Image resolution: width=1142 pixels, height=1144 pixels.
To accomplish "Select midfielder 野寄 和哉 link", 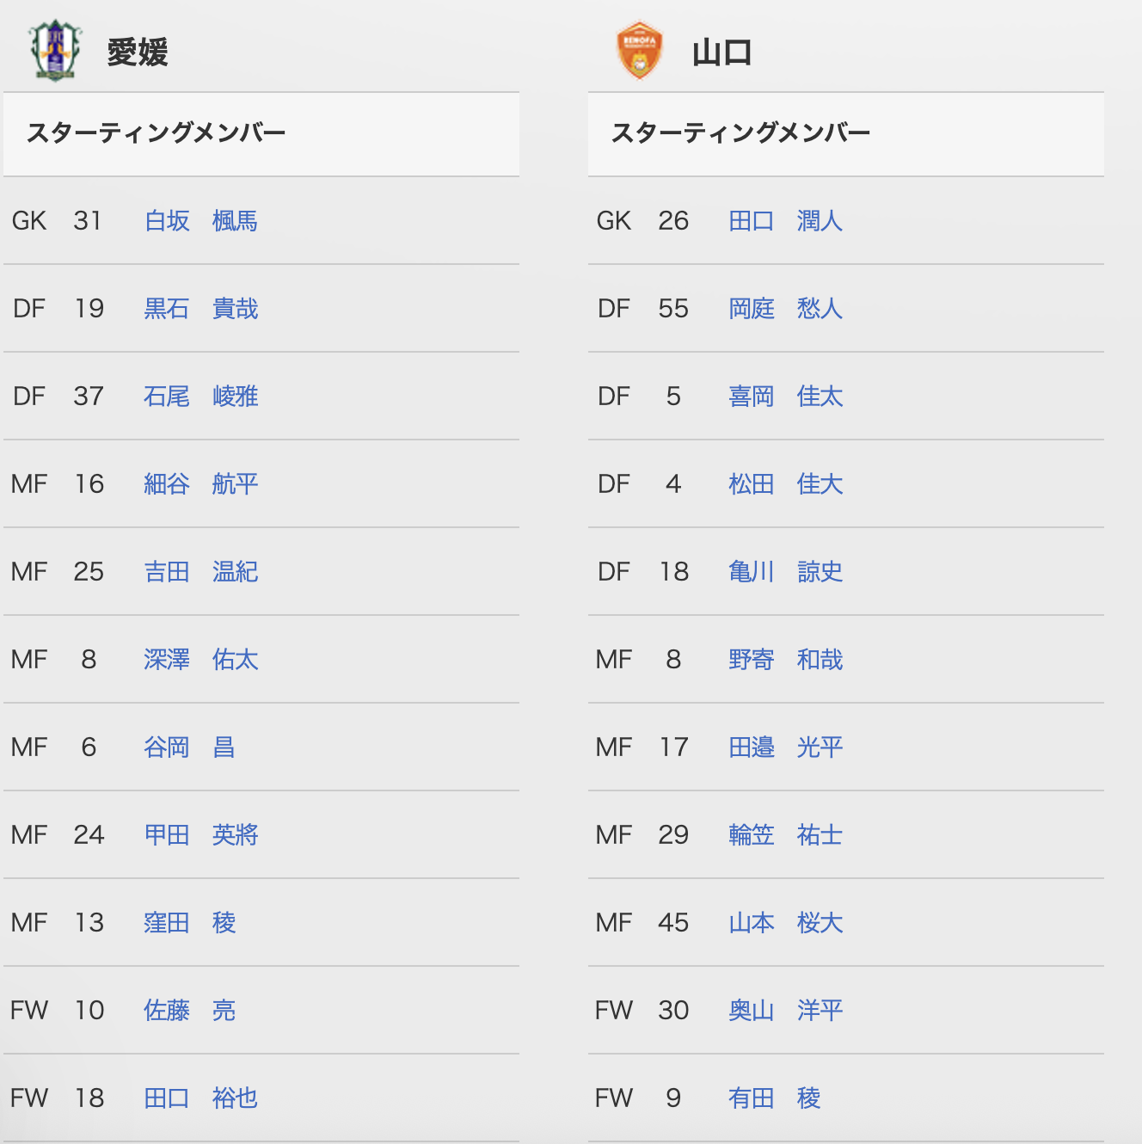I will coord(785,660).
